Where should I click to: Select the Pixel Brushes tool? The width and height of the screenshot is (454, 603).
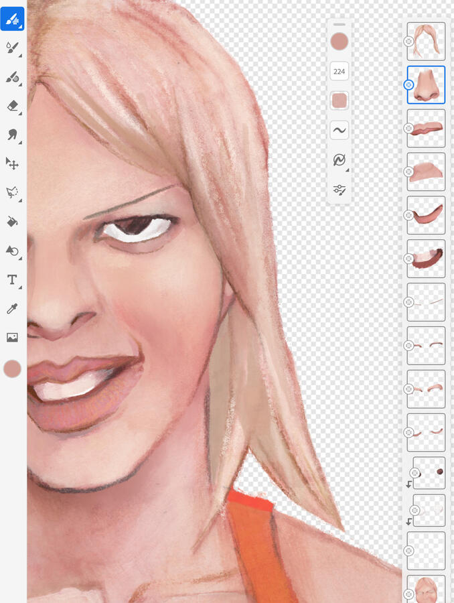(12, 19)
